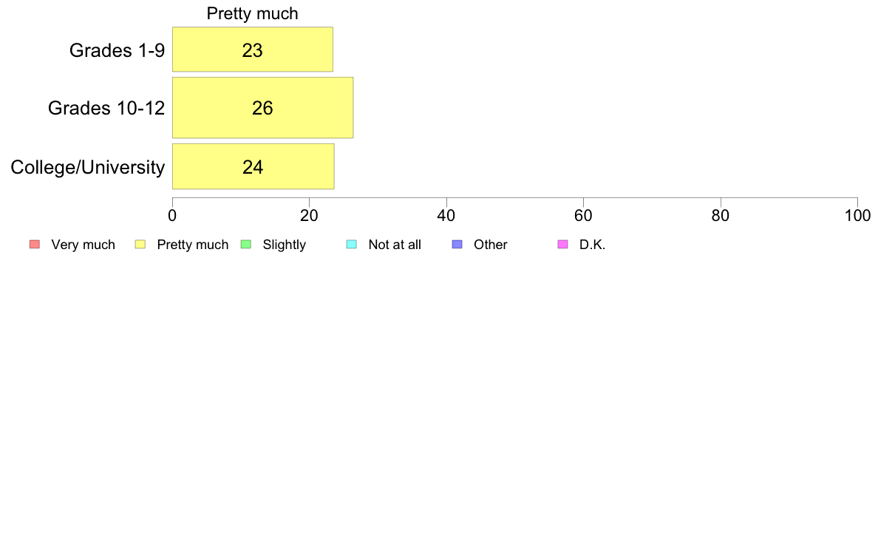Click the axis tick label 100
Viewport: 878px width, 544px height.
click(858, 216)
